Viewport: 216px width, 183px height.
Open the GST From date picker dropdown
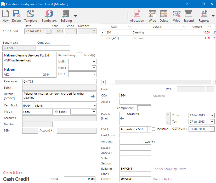click(x=212, y=129)
